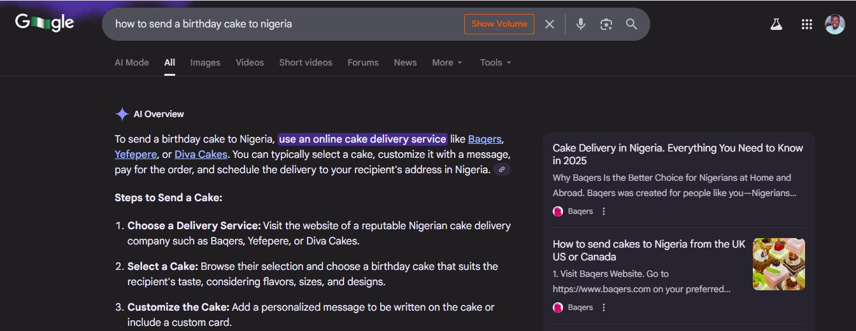Image resolution: width=856 pixels, height=331 pixels.
Task: Open Search Labs flask icon
Action: click(x=776, y=24)
